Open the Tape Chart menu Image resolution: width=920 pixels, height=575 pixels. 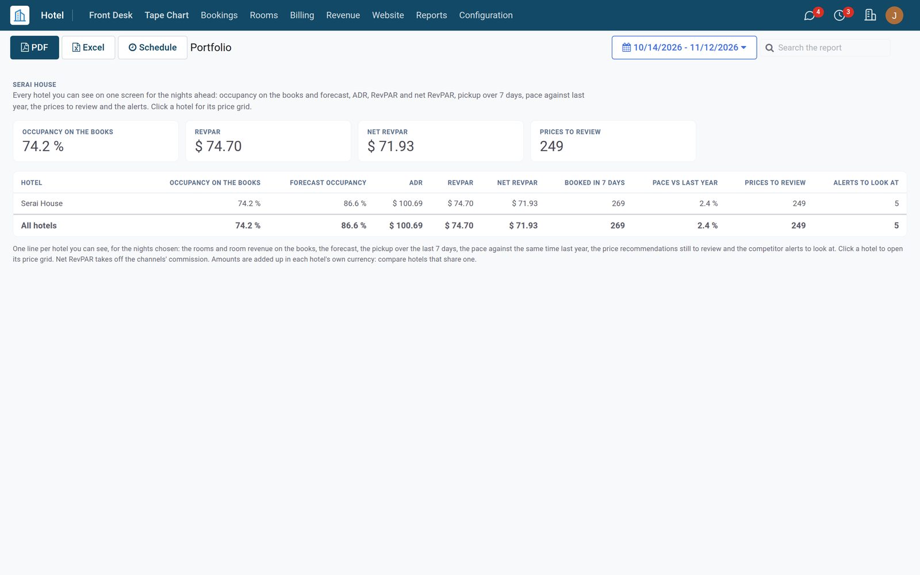point(167,15)
